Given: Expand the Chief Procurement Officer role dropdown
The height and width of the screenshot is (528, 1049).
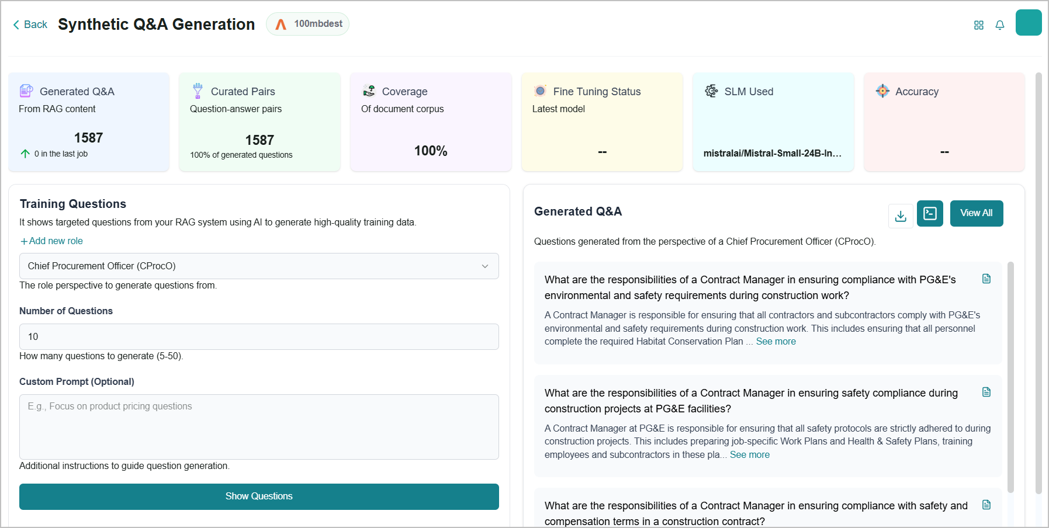Looking at the screenshot, I should point(259,266).
